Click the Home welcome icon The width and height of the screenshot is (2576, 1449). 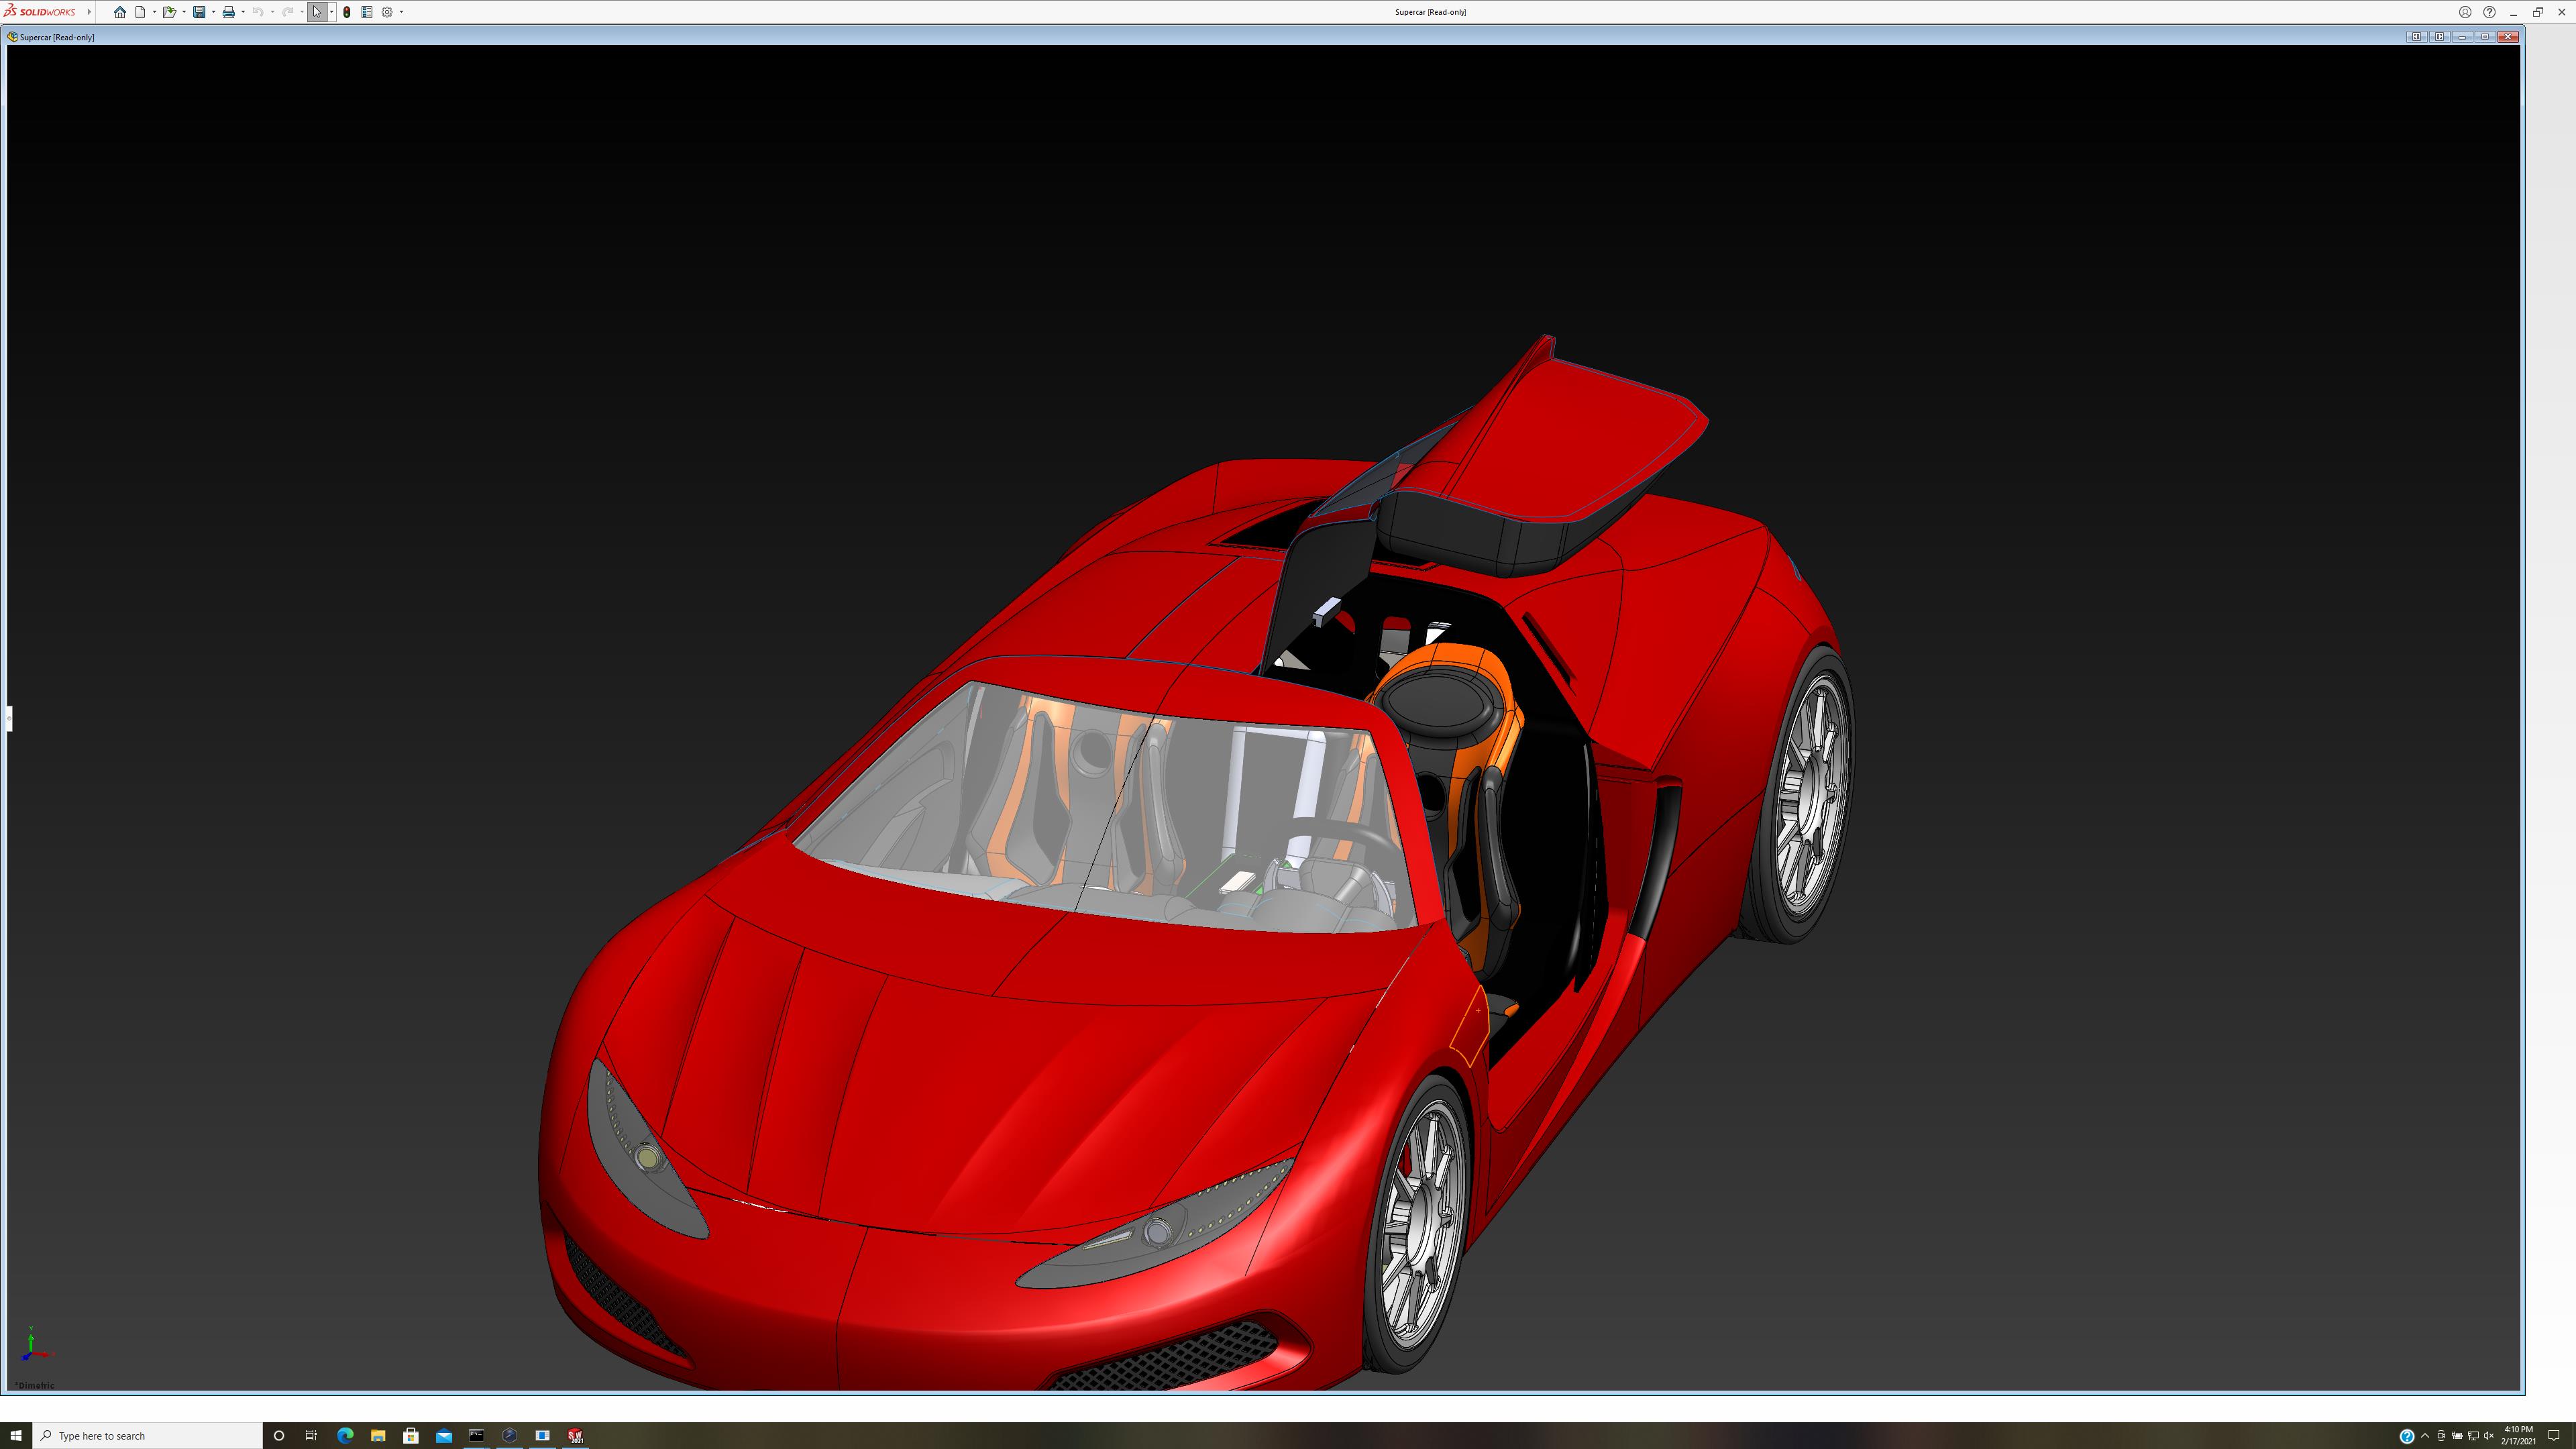[x=120, y=12]
